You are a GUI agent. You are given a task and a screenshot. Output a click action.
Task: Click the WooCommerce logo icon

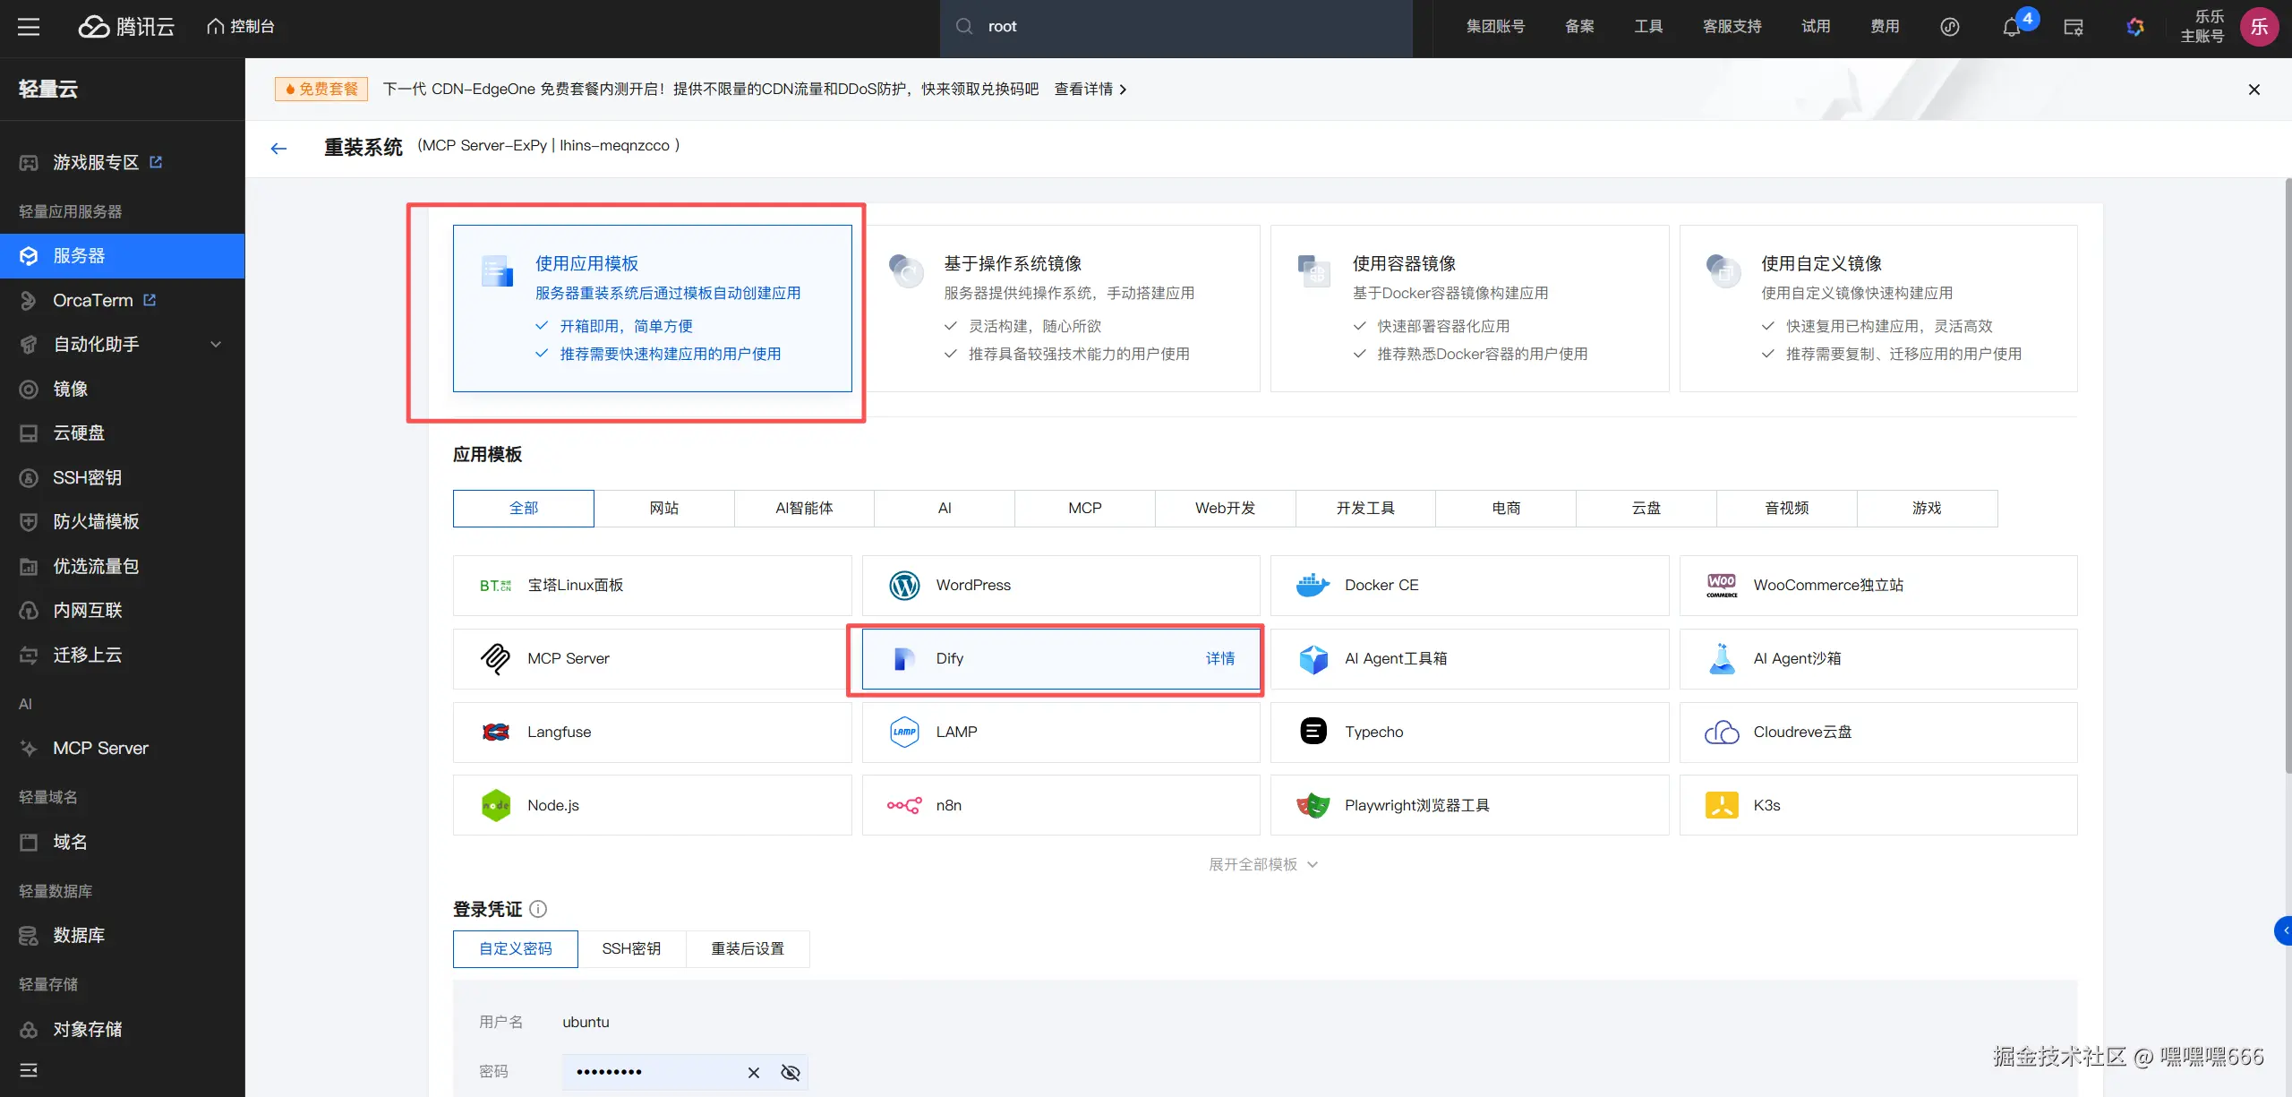[1722, 586]
